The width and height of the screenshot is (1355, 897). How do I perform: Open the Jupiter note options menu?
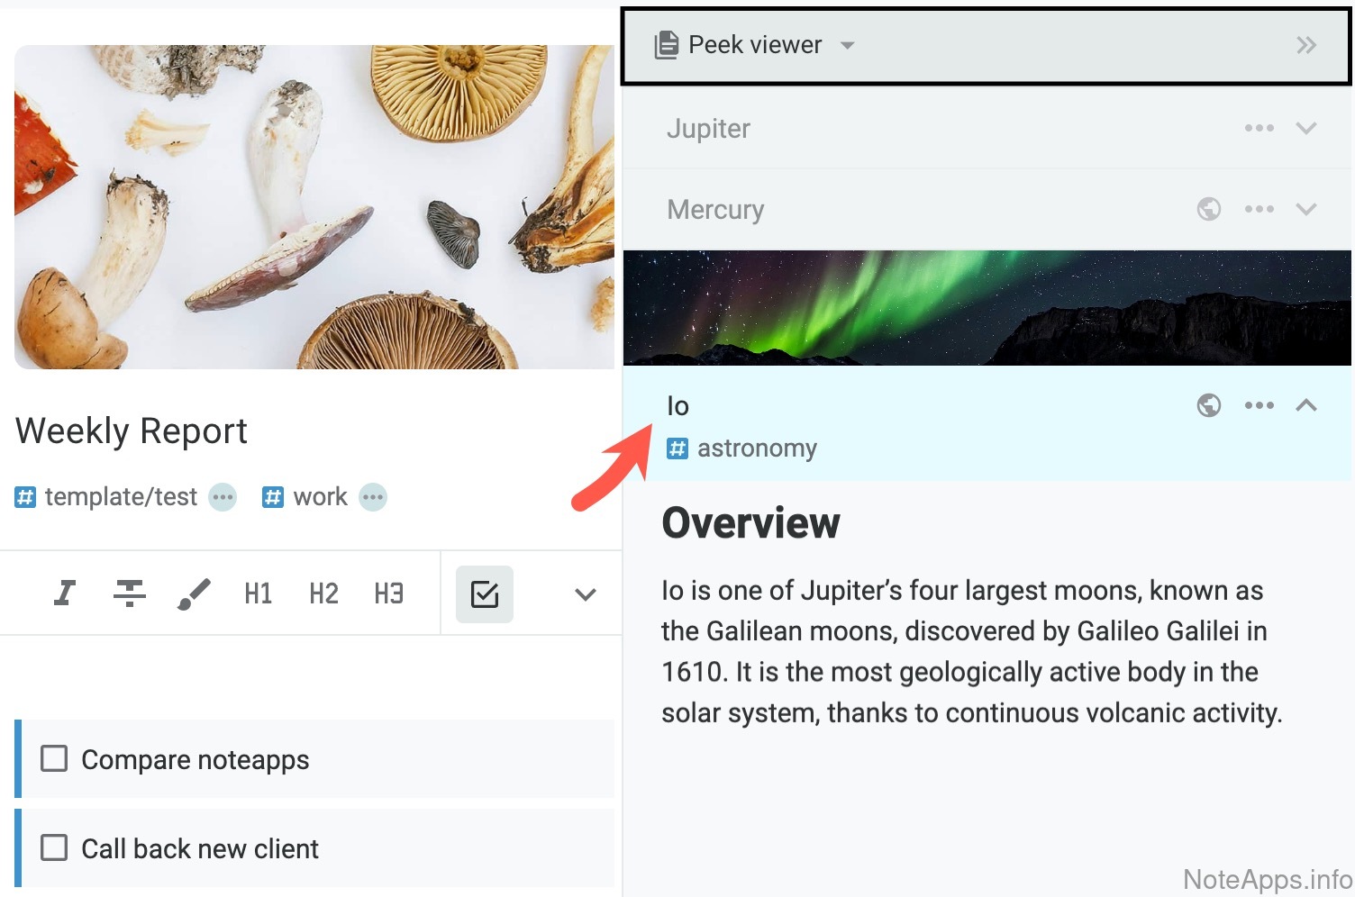click(x=1259, y=128)
